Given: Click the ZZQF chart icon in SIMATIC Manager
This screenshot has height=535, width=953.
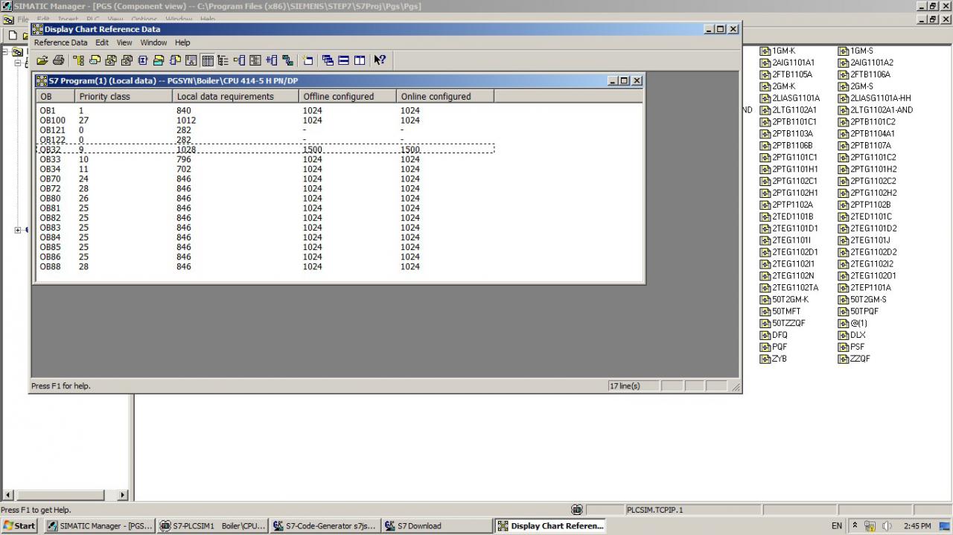Looking at the screenshot, I should click(x=844, y=359).
